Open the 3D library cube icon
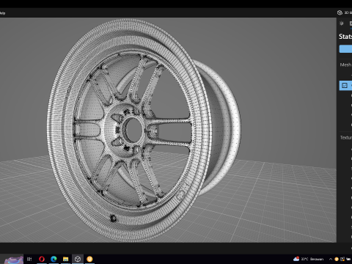The image size is (352, 264). [x=340, y=12]
